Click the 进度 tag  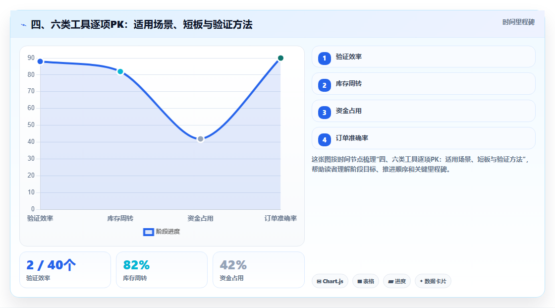397,281
